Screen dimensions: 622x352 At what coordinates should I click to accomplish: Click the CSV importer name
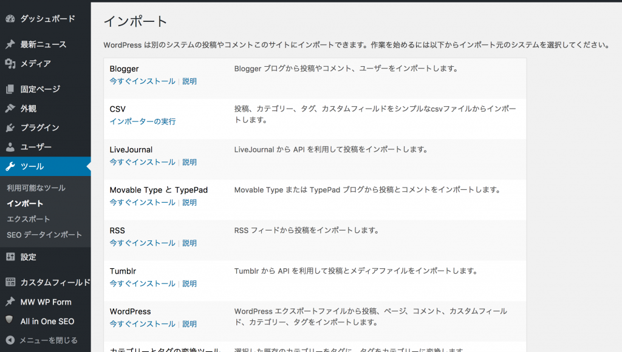tap(118, 109)
